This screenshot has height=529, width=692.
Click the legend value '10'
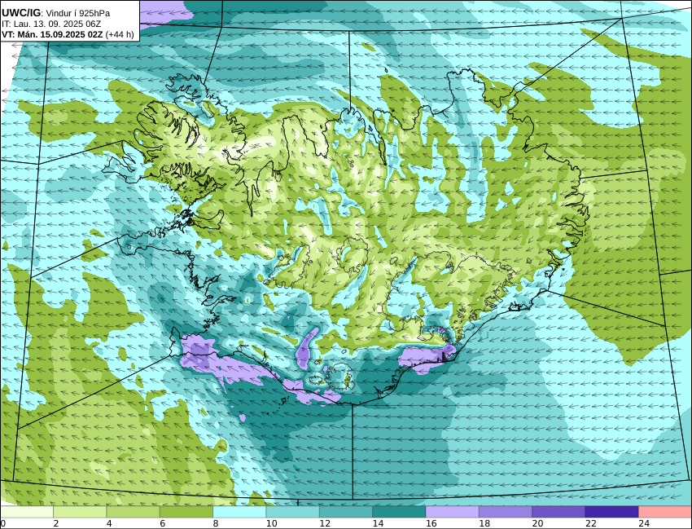[x=271, y=523]
